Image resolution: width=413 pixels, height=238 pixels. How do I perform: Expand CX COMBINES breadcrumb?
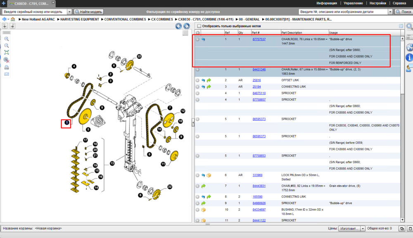pos(149,19)
